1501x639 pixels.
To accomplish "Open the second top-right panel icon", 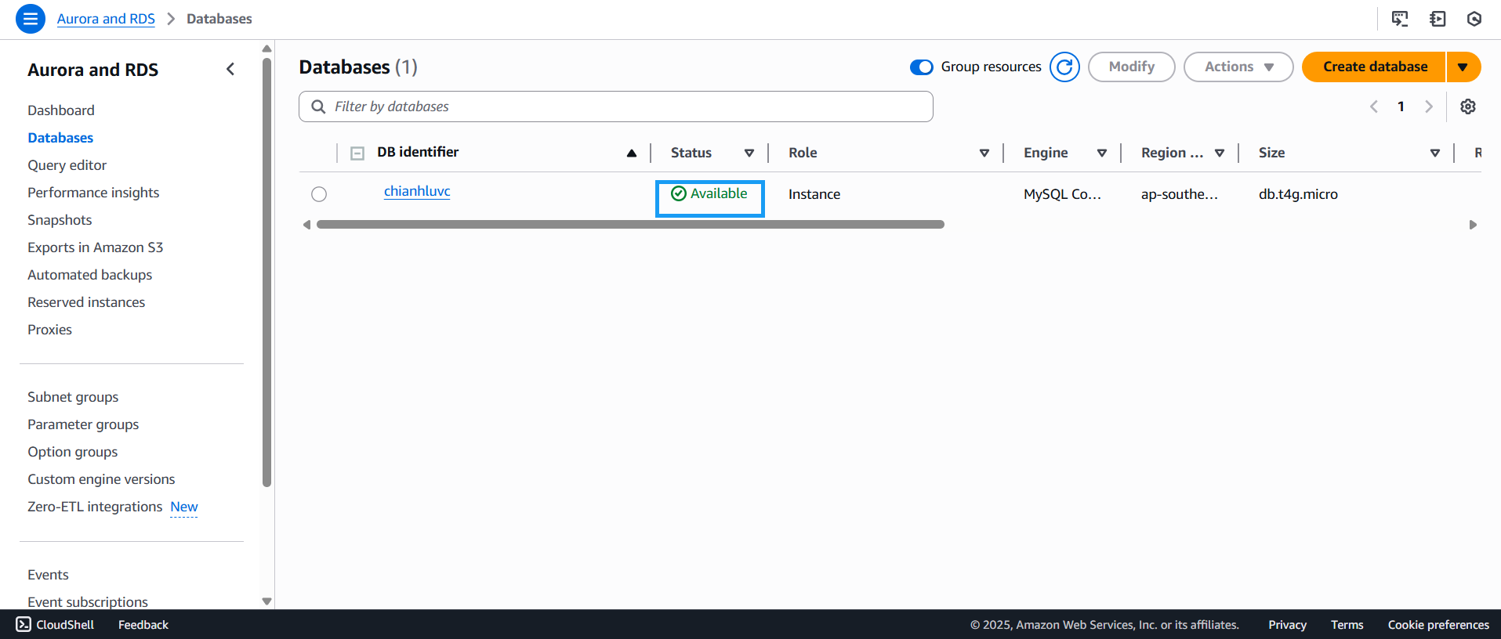I will 1438,19.
